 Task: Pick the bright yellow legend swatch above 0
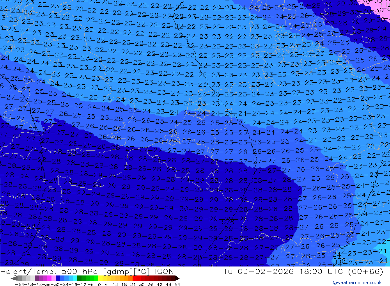click(x=100, y=279)
